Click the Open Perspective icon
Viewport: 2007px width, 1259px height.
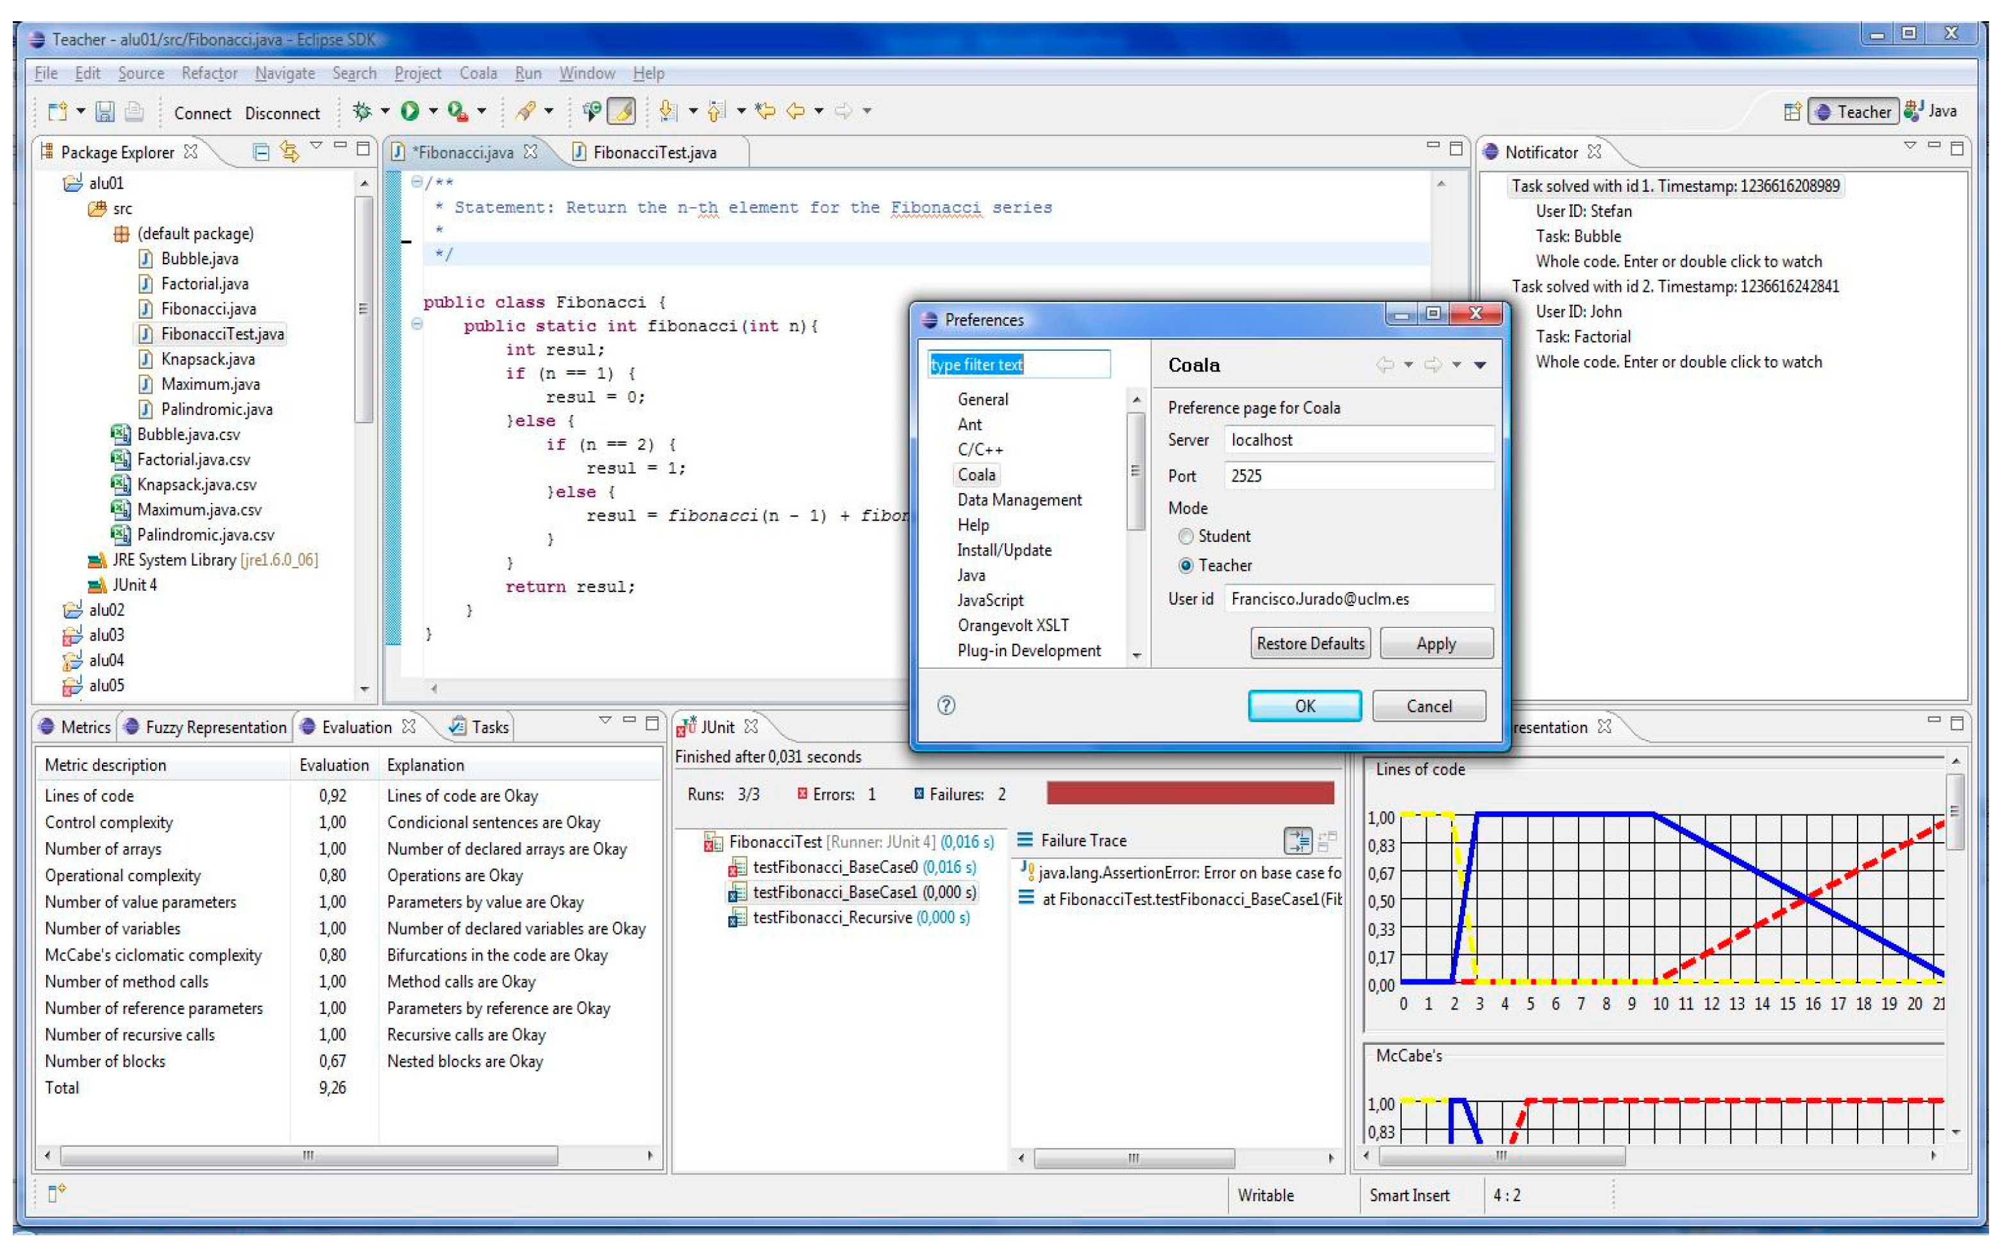pyautogui.click(x=1792, y=112)
